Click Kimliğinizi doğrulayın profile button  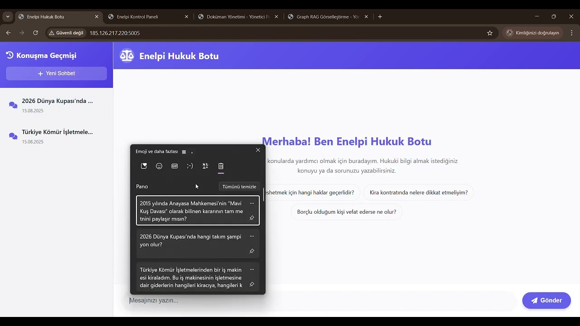coord(533,33)
